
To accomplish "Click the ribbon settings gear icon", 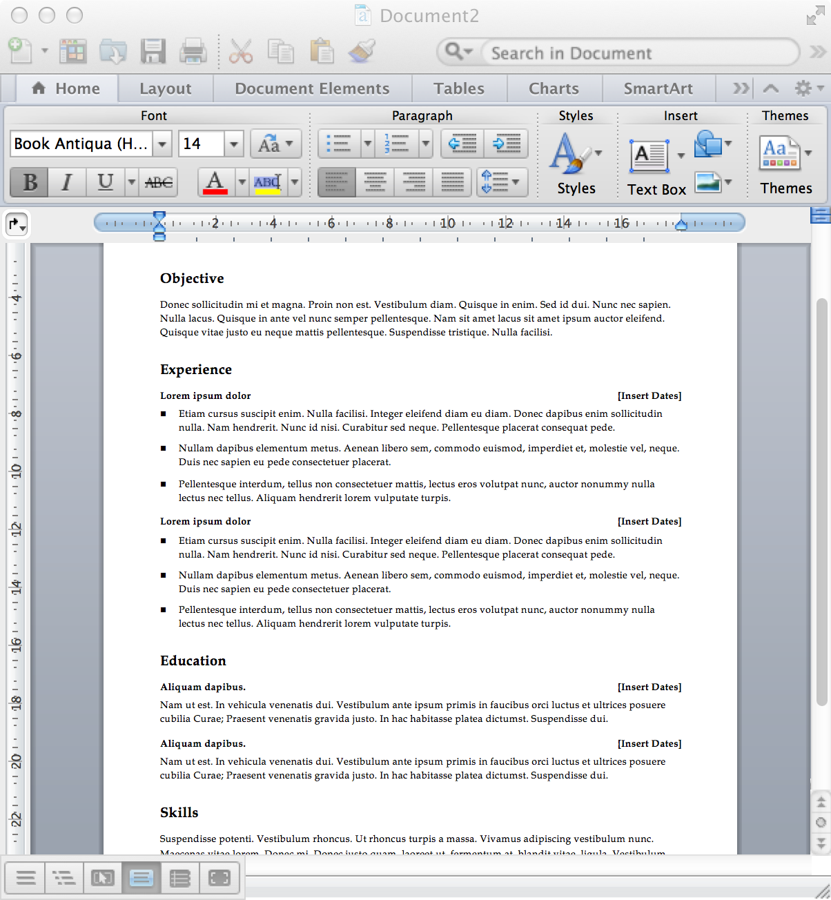I will 803,88.
